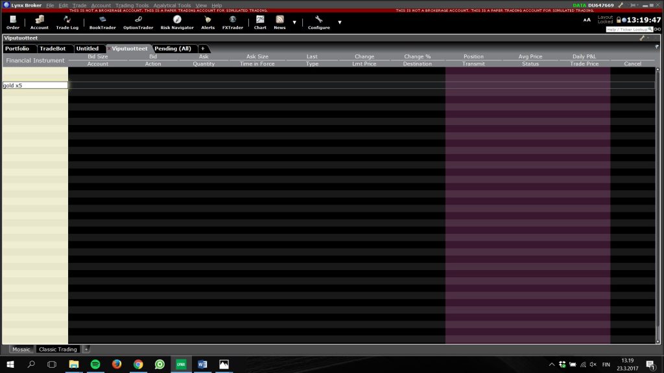Open the Alerts bell icon

click(x=207, y=23)
